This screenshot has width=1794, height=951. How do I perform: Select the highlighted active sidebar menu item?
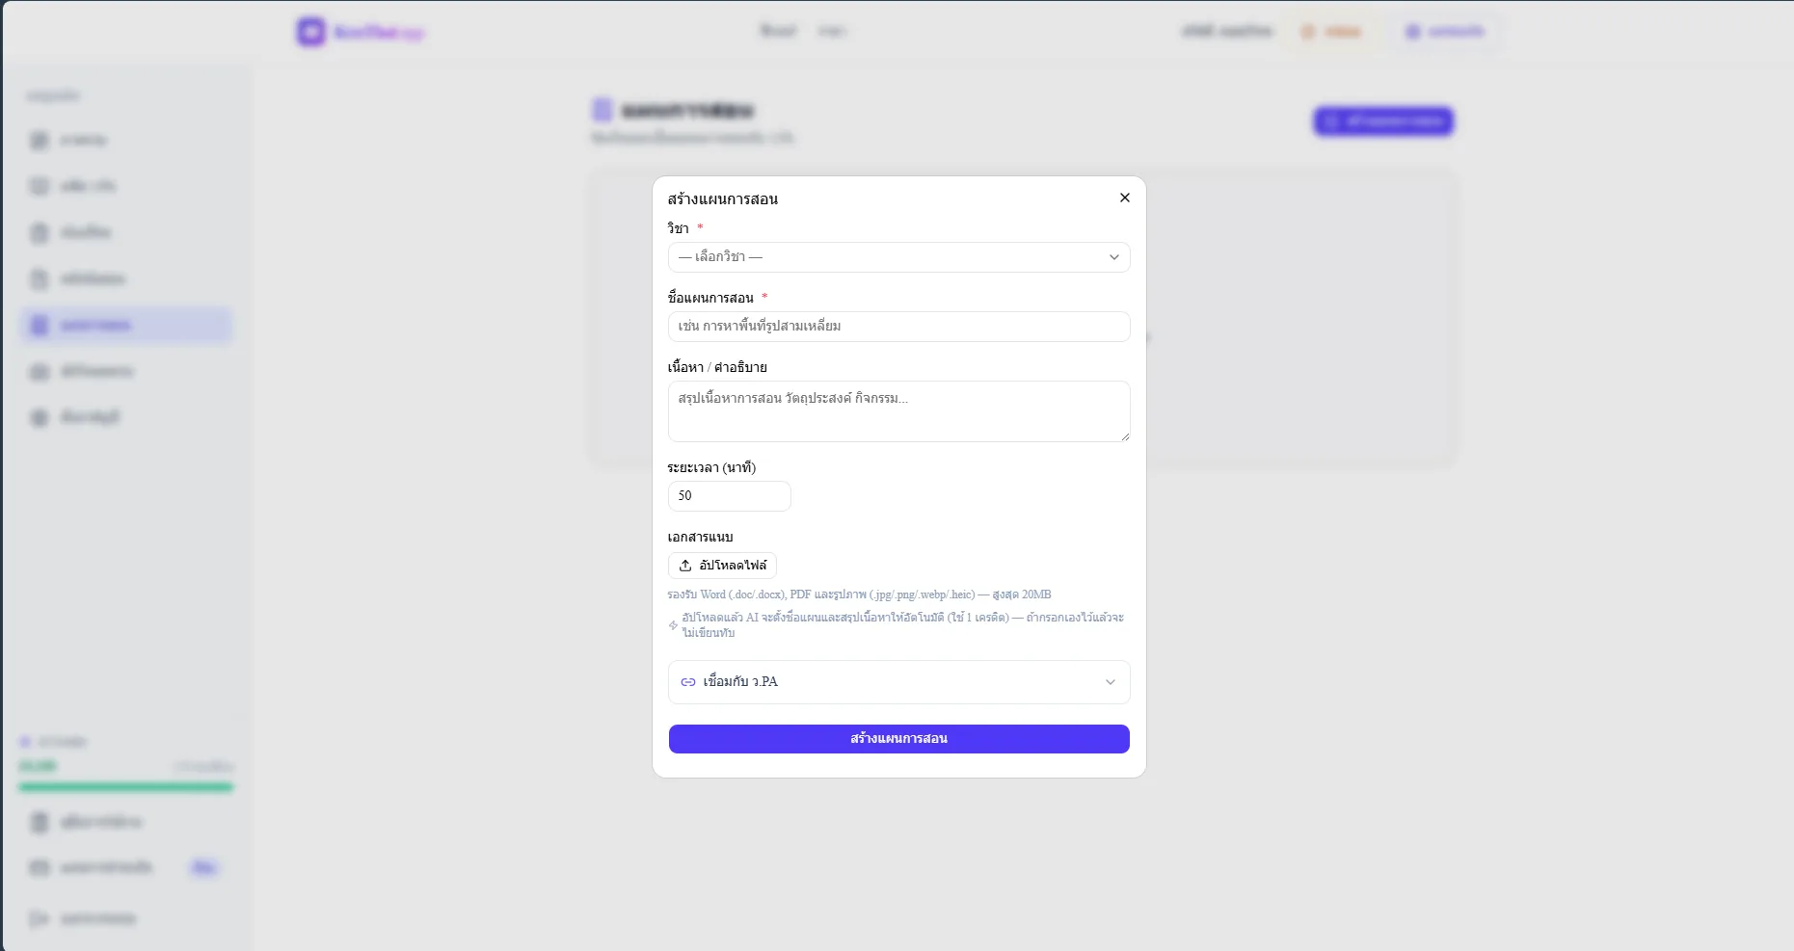tap(126, 325)
